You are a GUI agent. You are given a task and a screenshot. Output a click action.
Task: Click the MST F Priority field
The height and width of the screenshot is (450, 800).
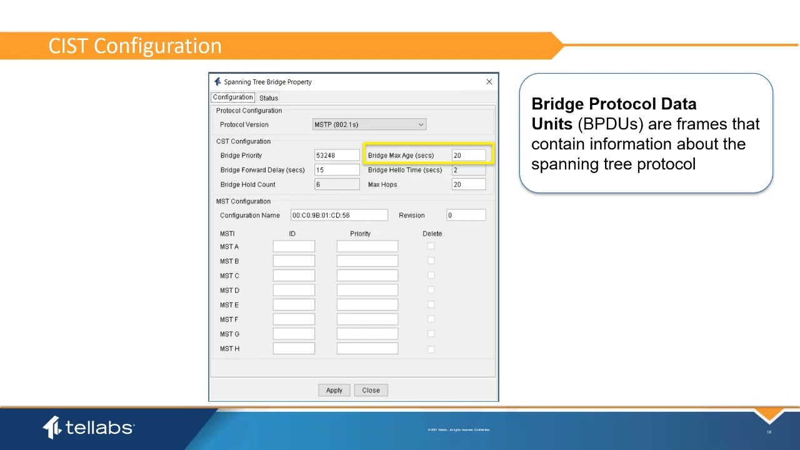367,319
